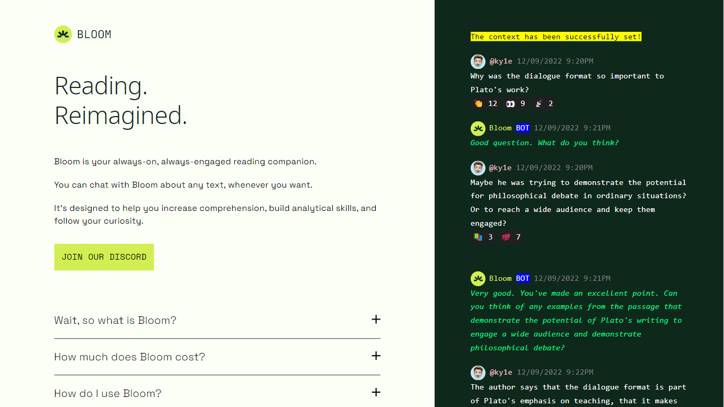Screen dimensions: 724x407
Task: Click the 'Very good. You've made an excellent point' reply
Action: click(576, 320)
